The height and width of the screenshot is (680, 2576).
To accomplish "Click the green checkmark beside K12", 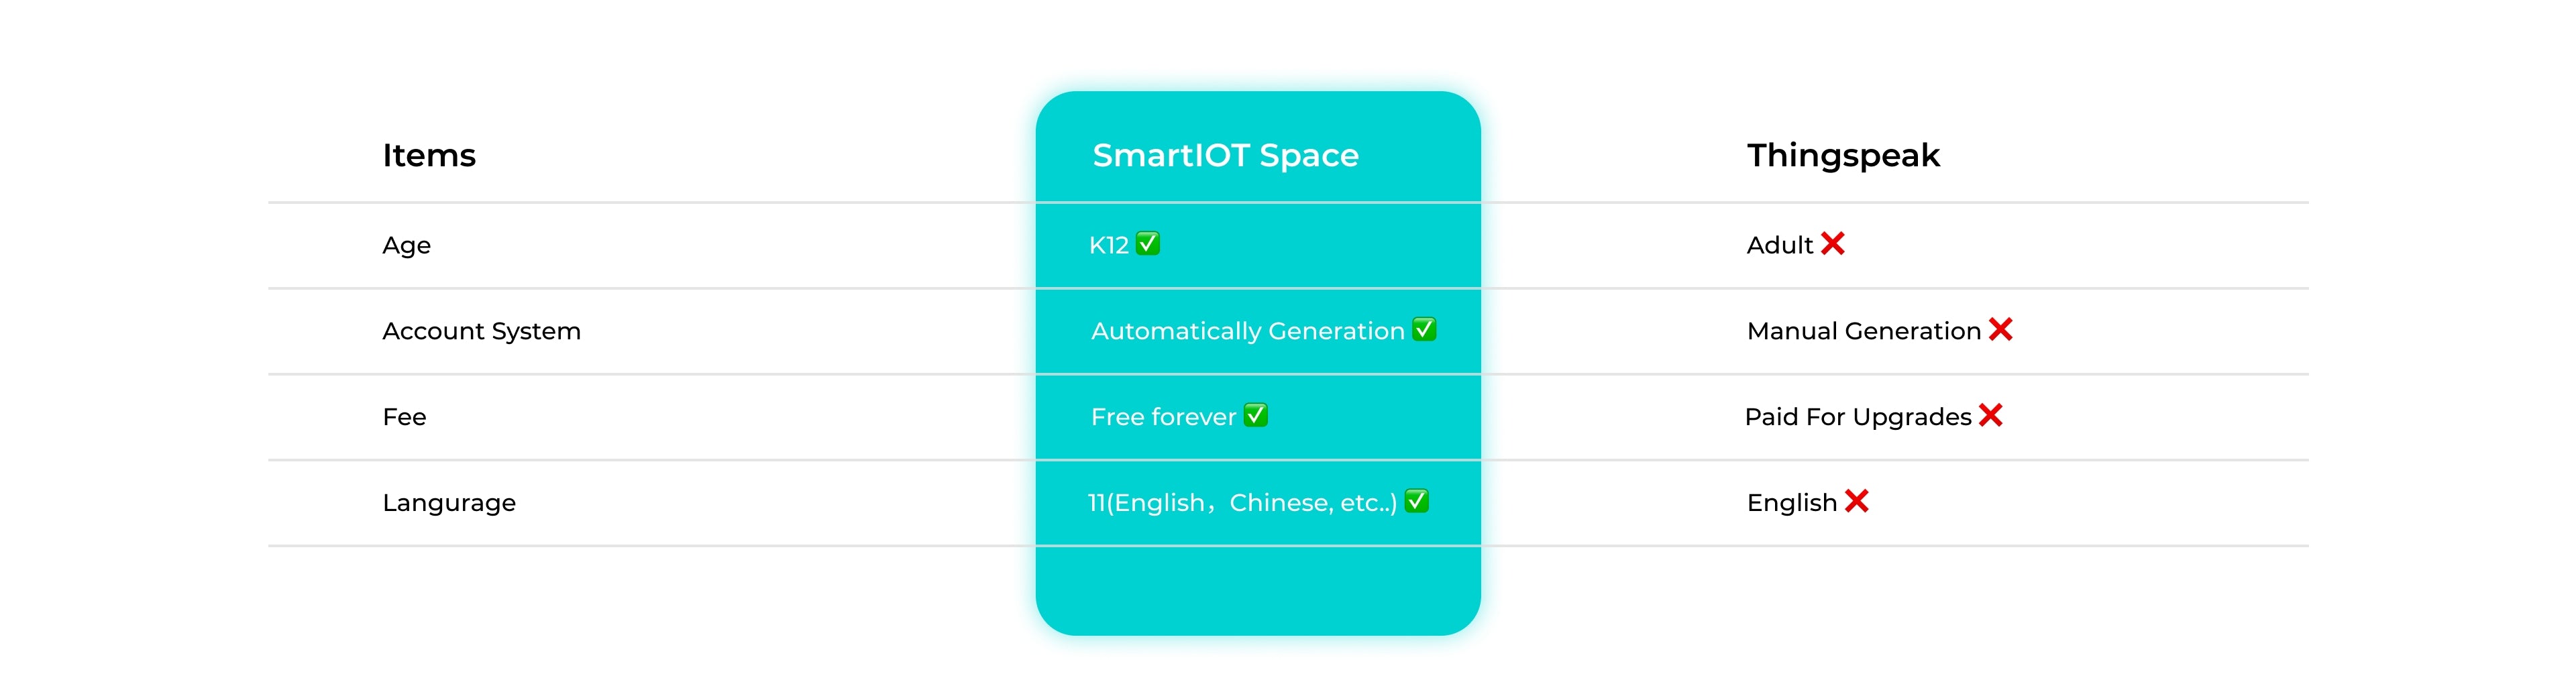I will click(x=1147, y=243).
